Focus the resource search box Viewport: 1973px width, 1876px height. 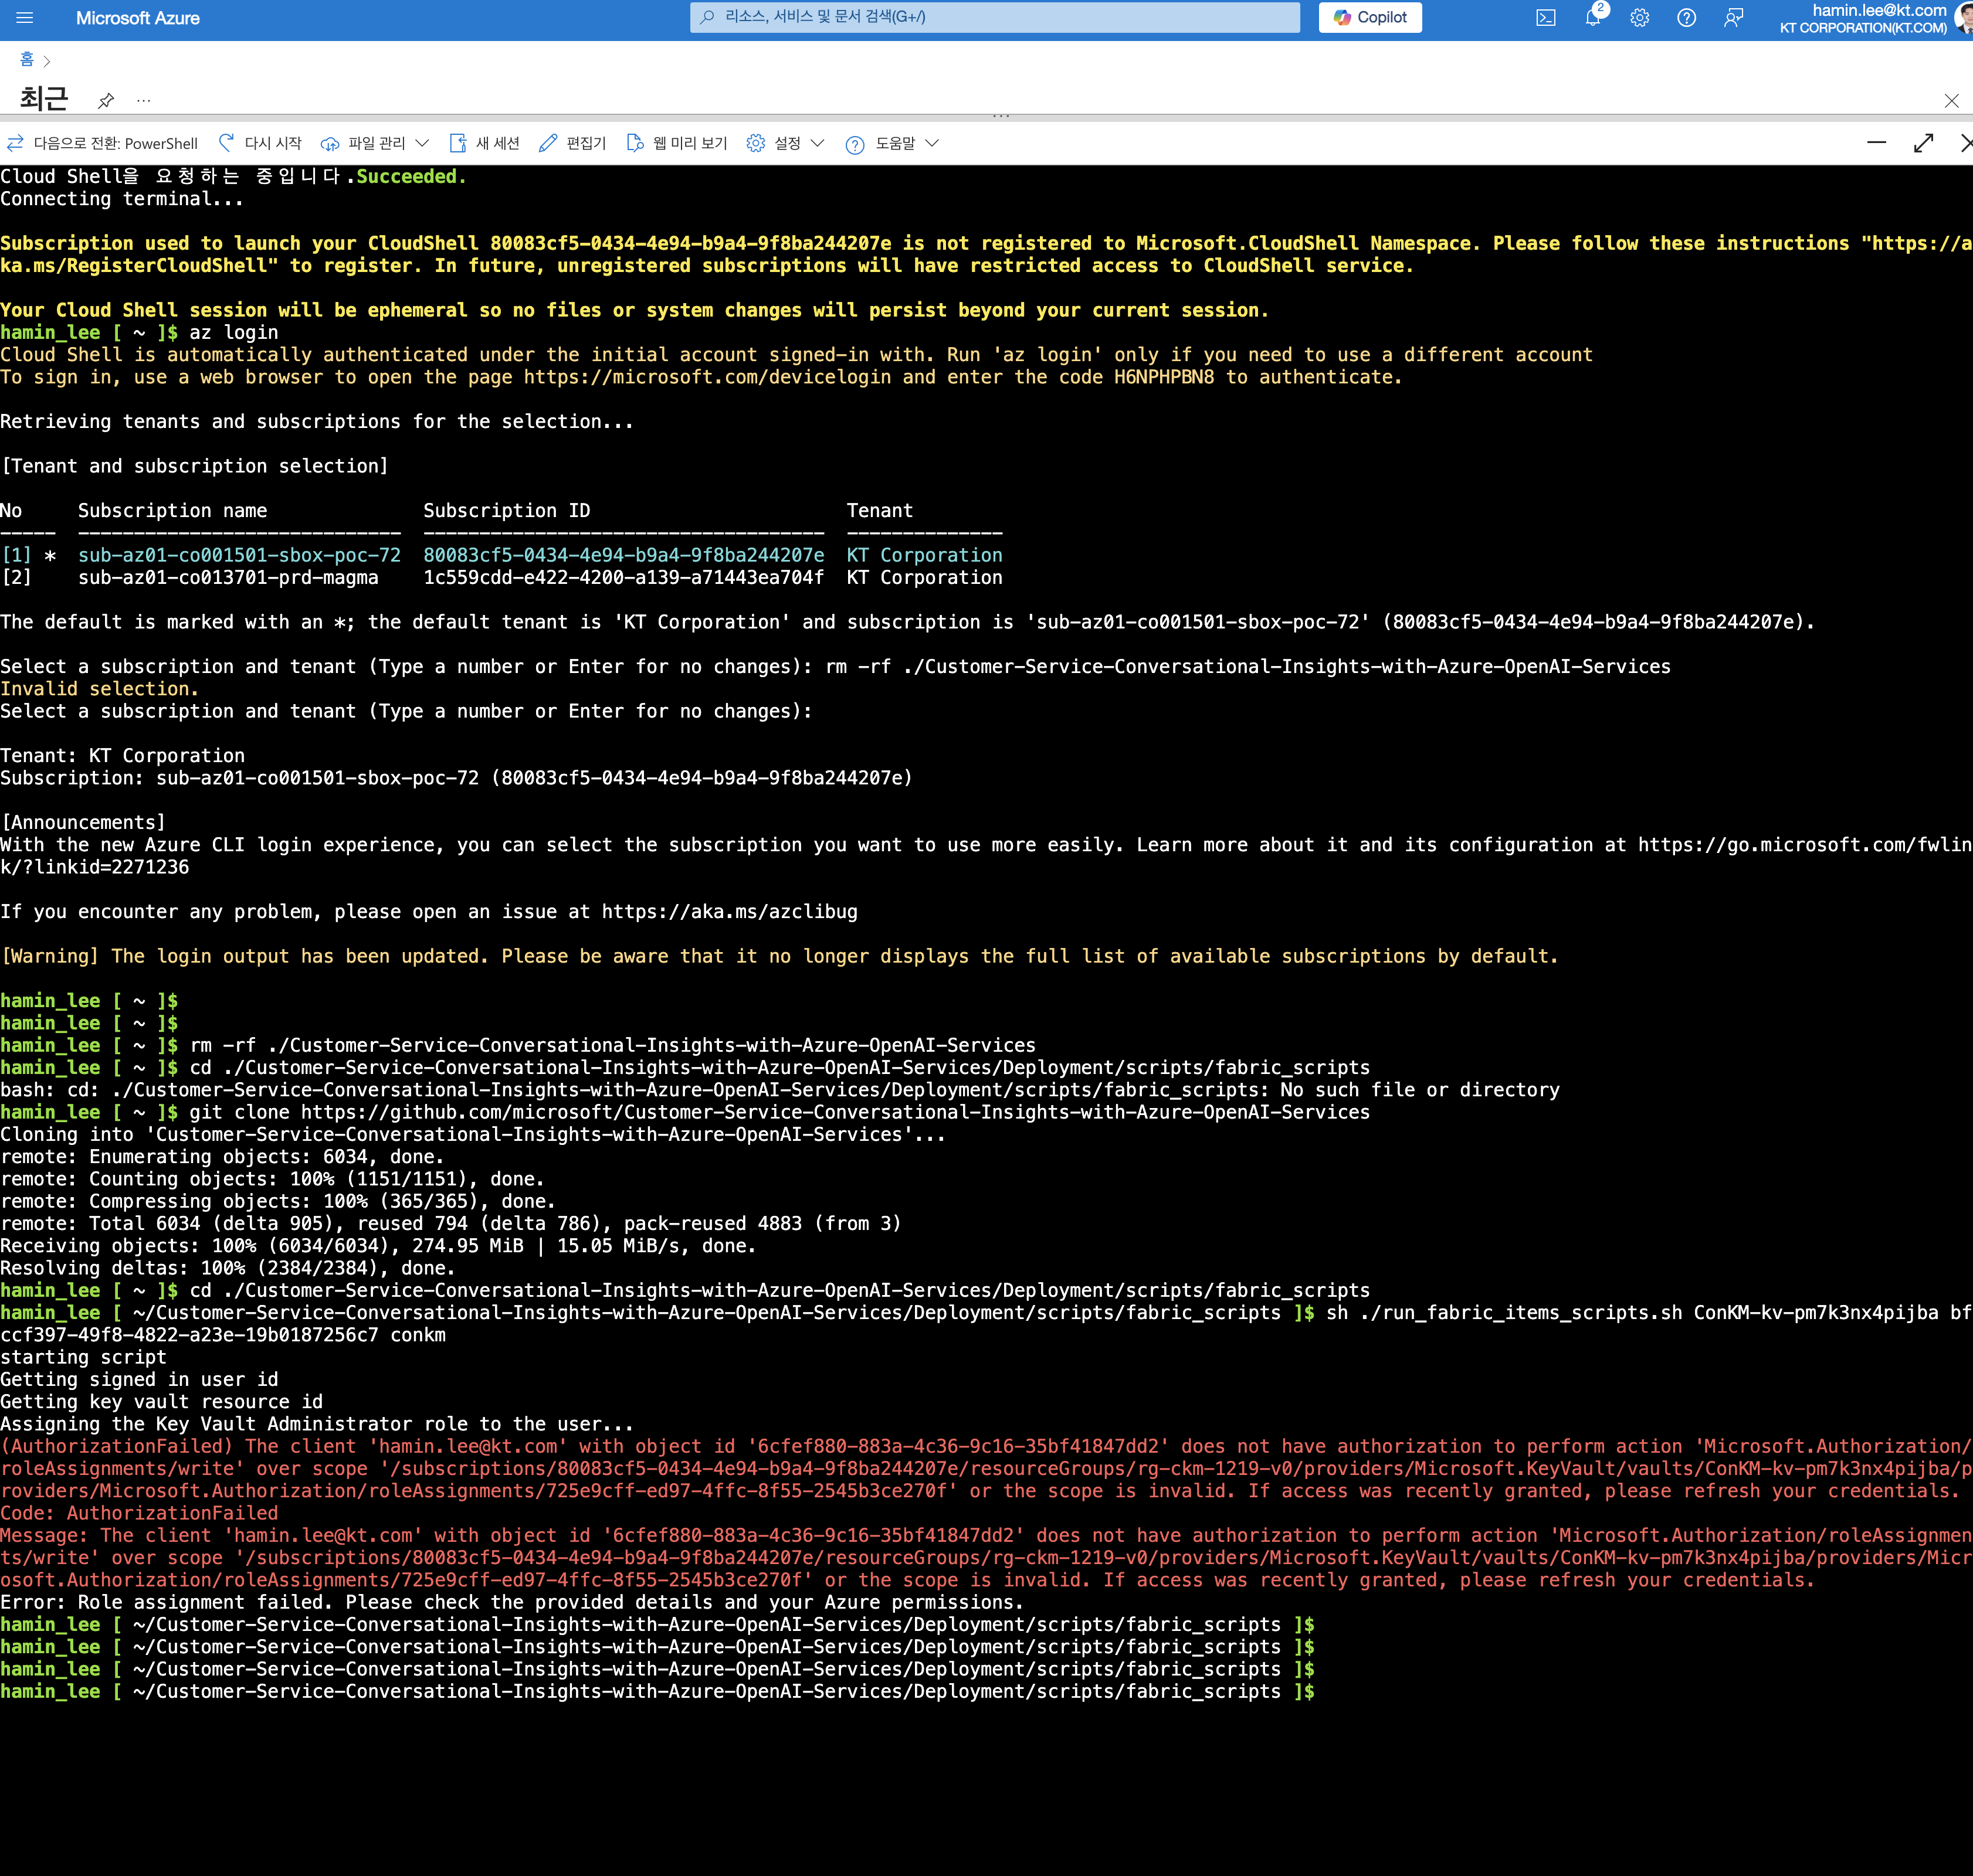pyautogui.click(x=995, y=17)
